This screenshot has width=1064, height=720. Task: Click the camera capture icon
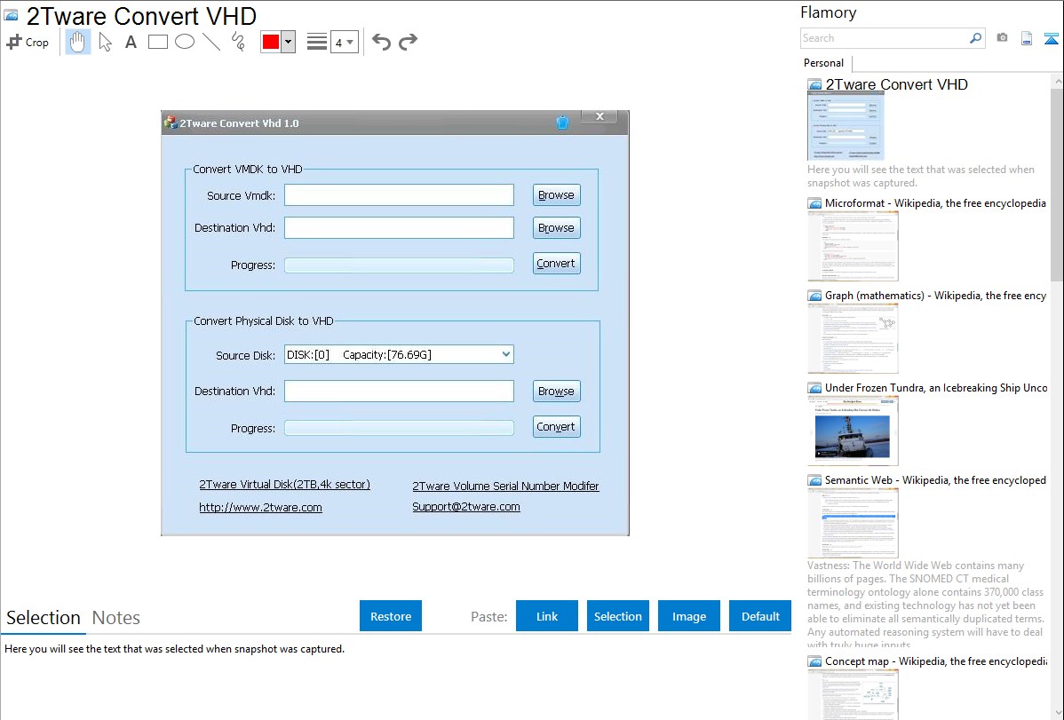[x=1002, y=38]
